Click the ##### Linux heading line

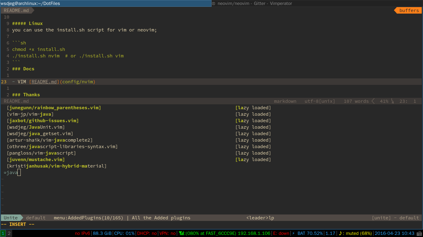pyautogui.click(x=27, y=23)
